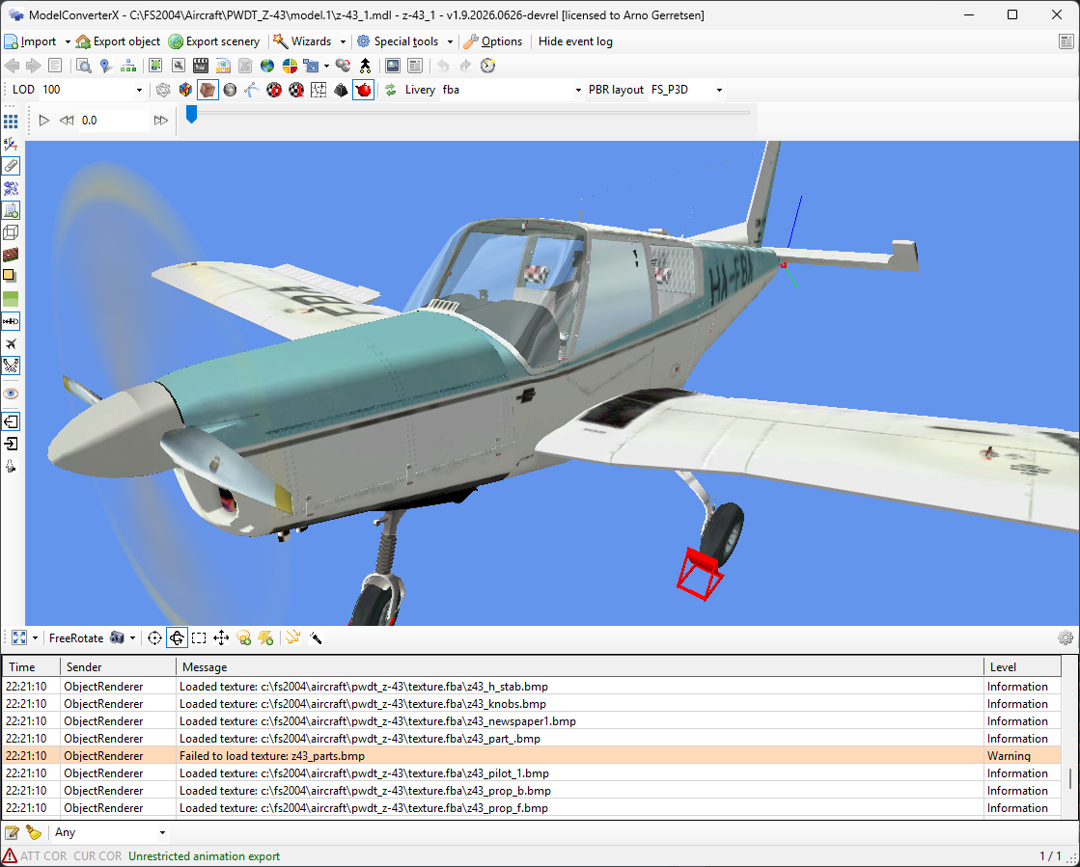Toggle the red teapot display option
Viewport: 1080px width, 867px height.
[x=364, y=90]
